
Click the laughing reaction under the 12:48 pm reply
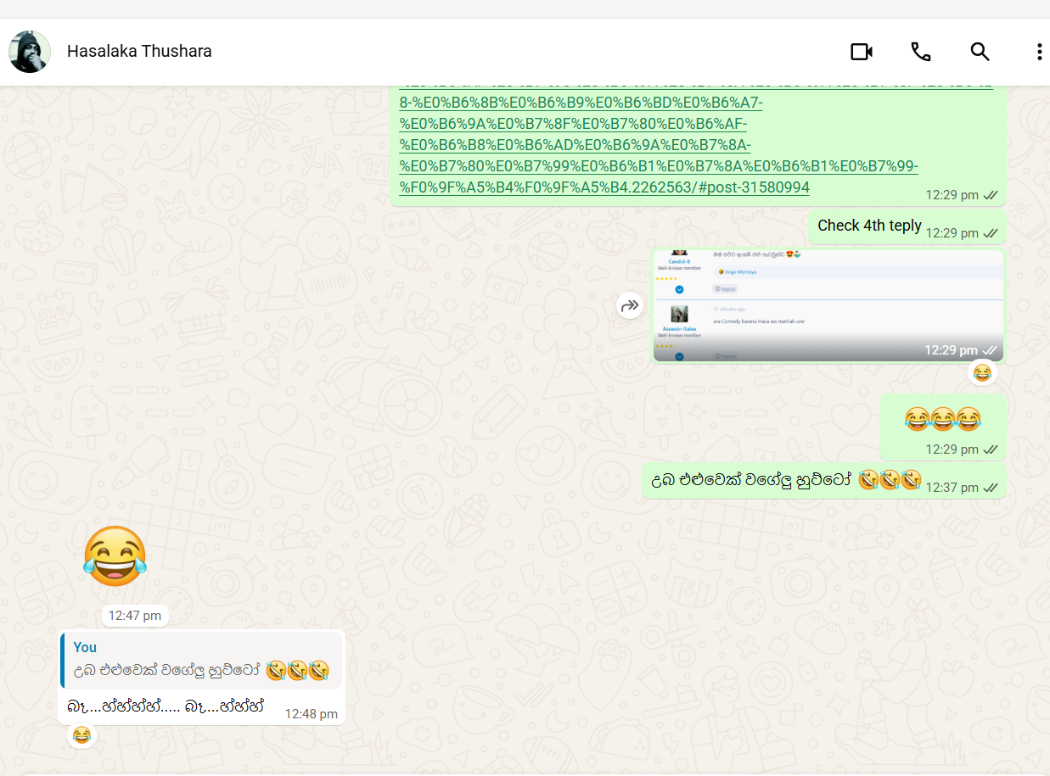click(x=81, y=735)
